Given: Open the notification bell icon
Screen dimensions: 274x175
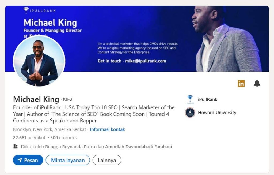Looking at the screenshot, I should point(257,84).
